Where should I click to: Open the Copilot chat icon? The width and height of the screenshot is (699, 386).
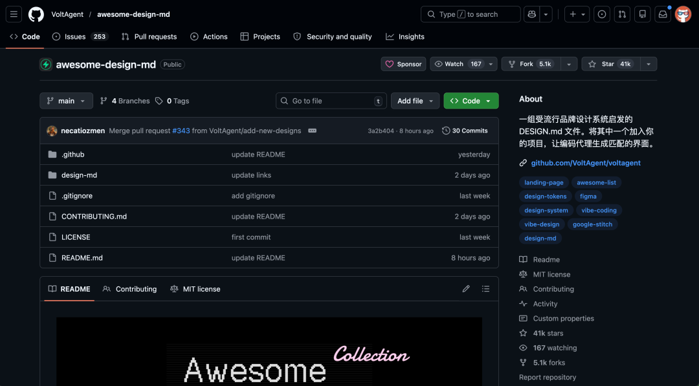tap(532, 14)
